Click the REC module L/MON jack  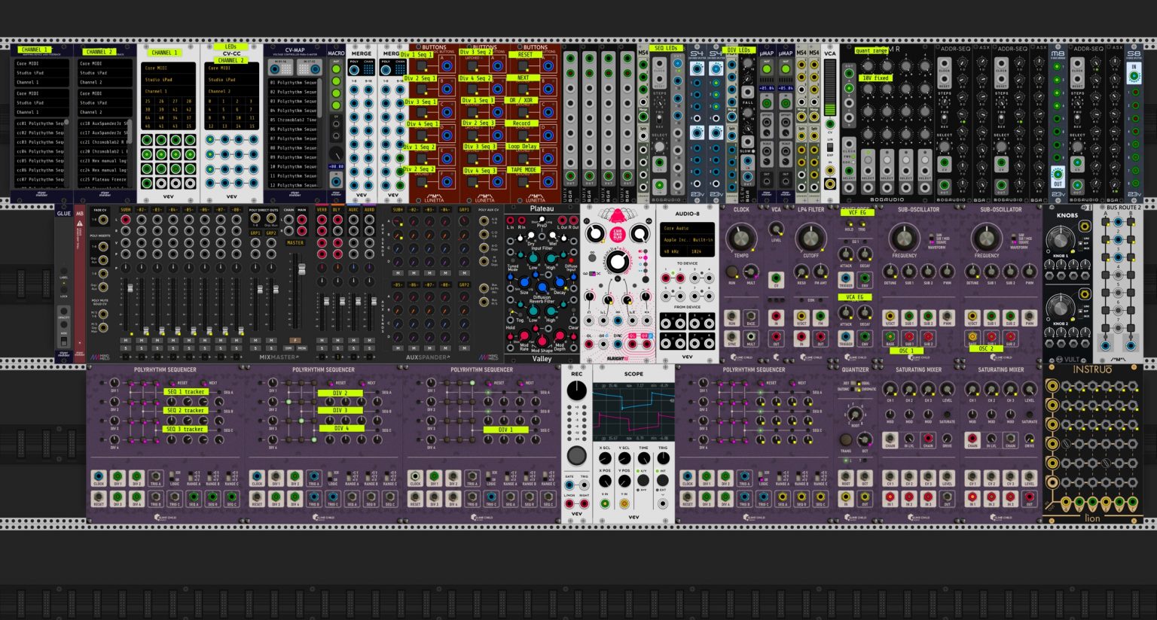click(569, 504)
